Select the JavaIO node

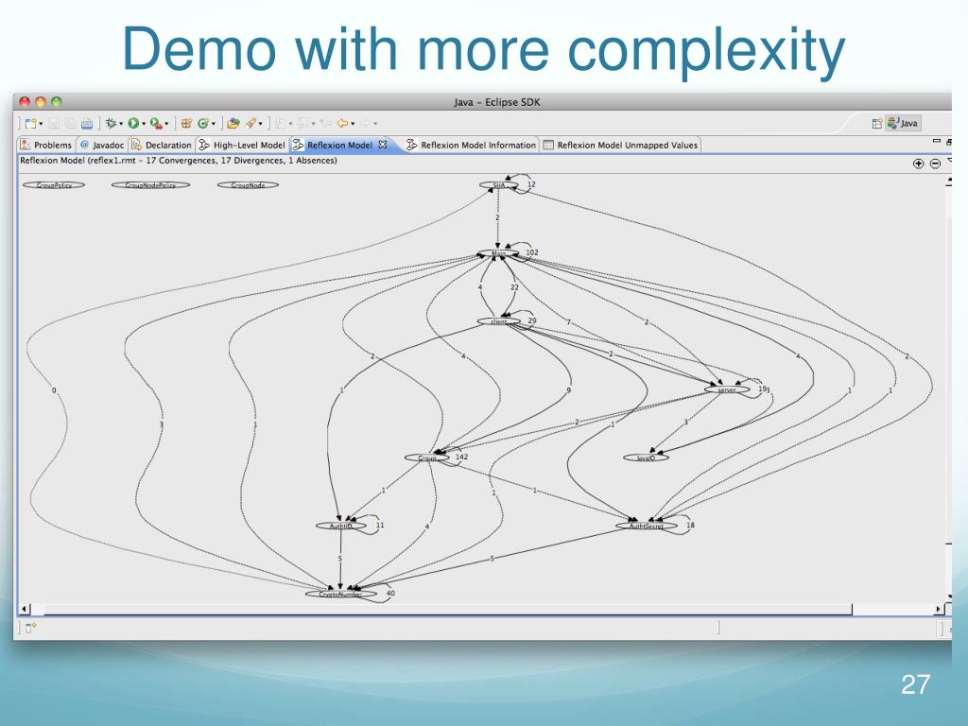(x=645, y=458)
